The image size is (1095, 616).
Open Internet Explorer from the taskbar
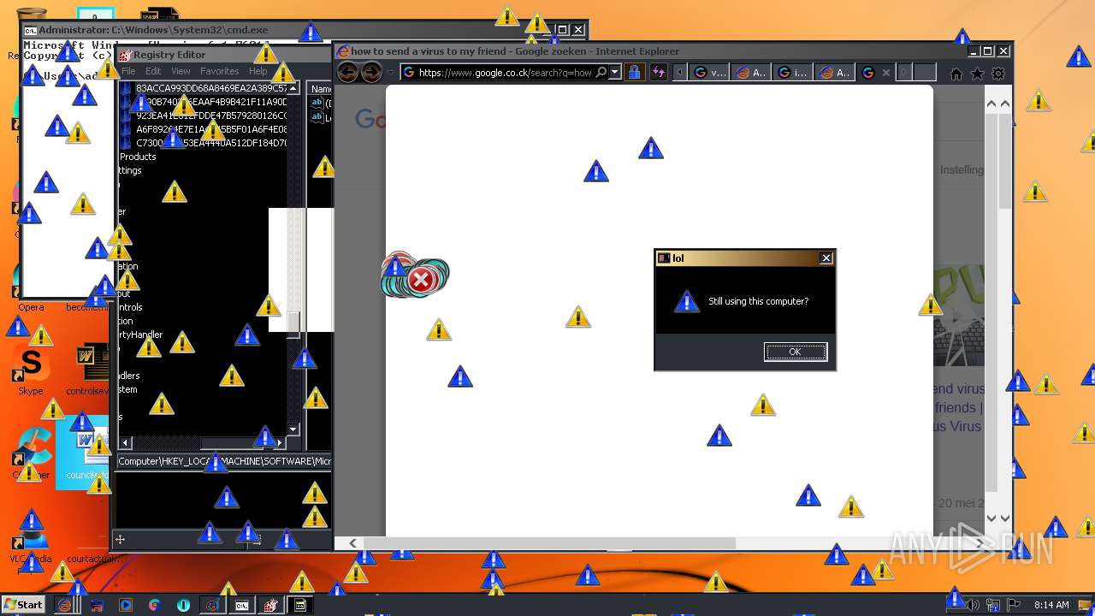(65, 605)
